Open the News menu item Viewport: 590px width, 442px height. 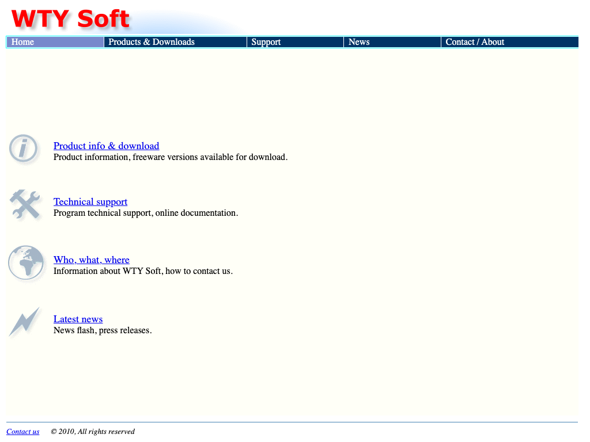[x=392, y=42]
